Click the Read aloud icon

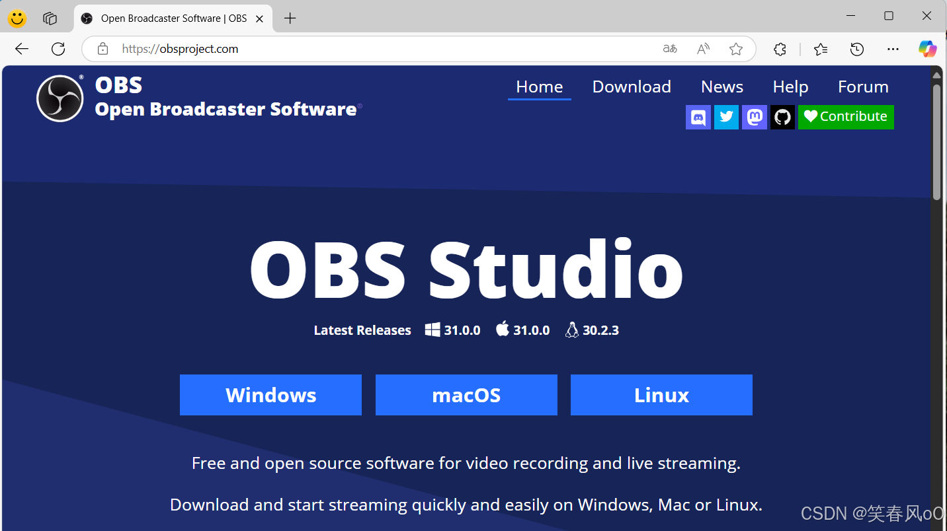704,49
